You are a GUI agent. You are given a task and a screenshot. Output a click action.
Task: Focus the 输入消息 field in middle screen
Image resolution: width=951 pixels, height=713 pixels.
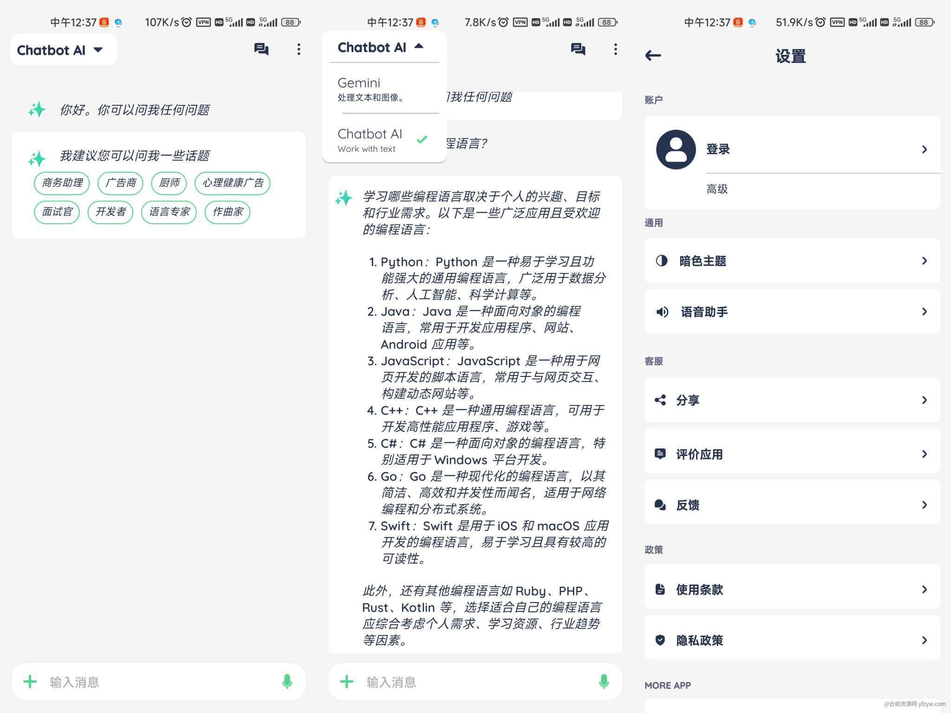[x=475, y=681]
